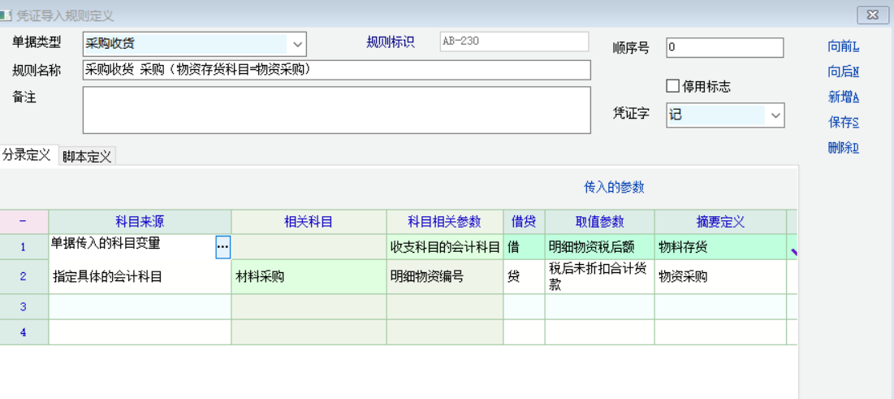Save the rule with 保存 button
The width and height of the screenshot is (894, 399).
point(843,123)
